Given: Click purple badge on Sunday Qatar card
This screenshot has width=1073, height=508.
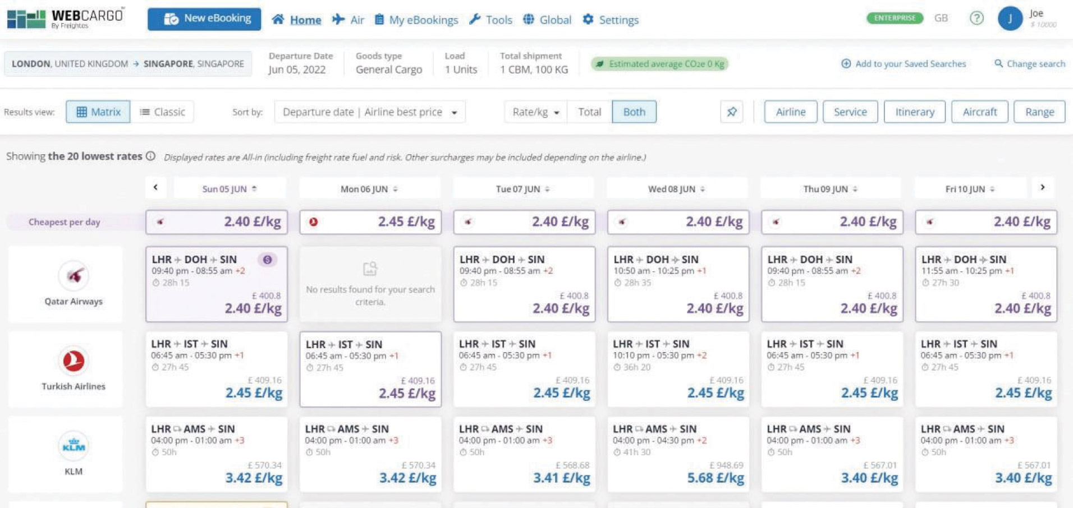Looking at the screenshot, I should coord(268,260).
